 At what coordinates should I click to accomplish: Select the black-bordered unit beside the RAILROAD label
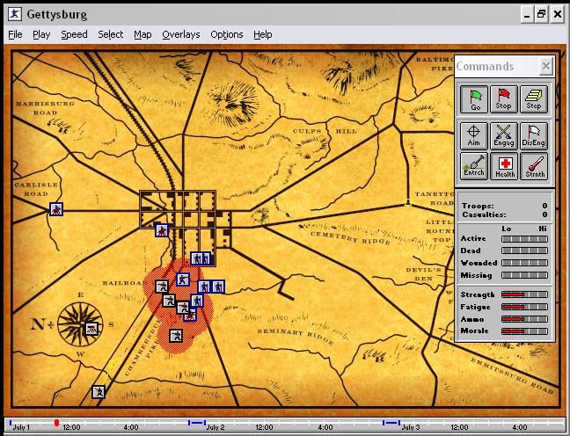pos(162,287)
